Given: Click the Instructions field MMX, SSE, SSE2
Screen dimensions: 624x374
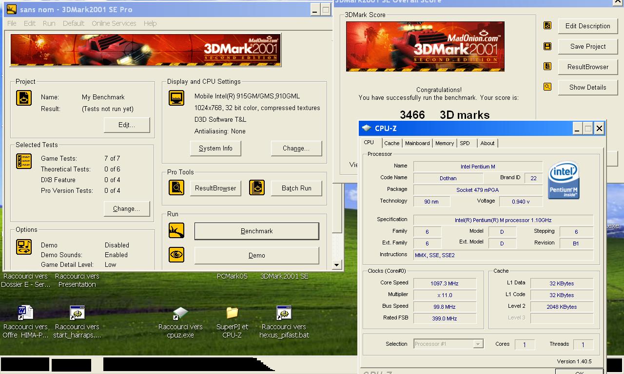Looking at the screenshot, I should click(503, 255).
